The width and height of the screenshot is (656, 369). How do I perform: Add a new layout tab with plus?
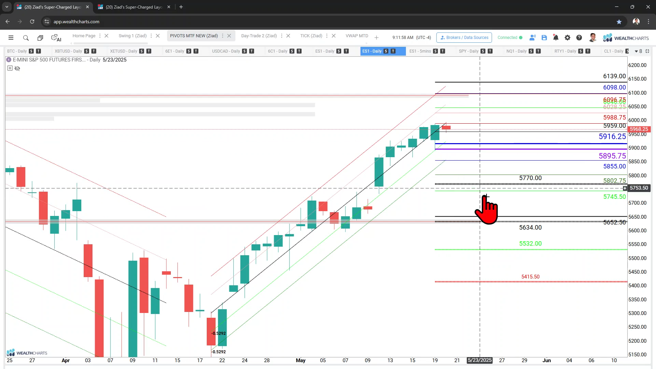point(377,38)
